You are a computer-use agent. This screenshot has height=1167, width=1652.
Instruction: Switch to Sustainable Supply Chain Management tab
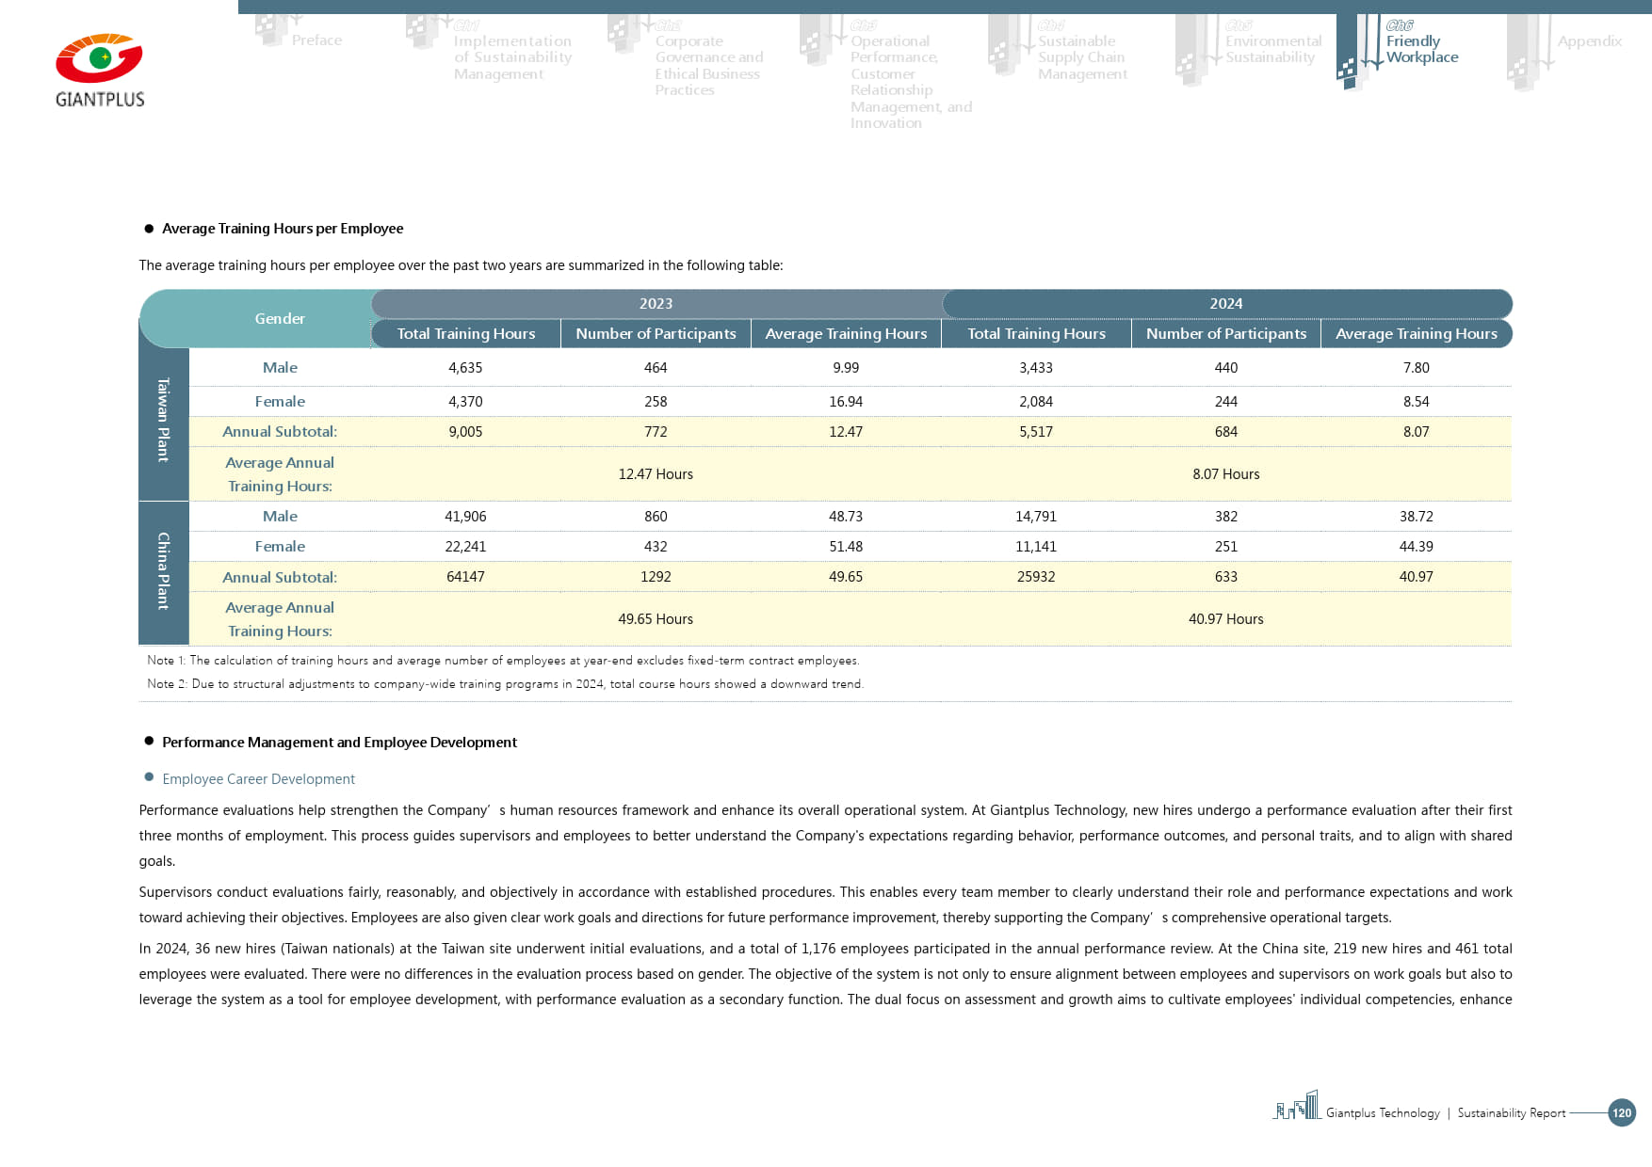point(1081,56)
